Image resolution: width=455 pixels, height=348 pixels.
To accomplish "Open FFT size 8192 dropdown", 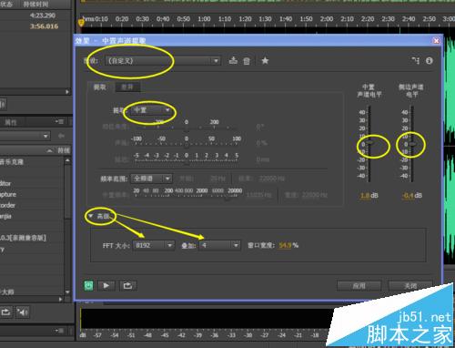I will (155, 245).
